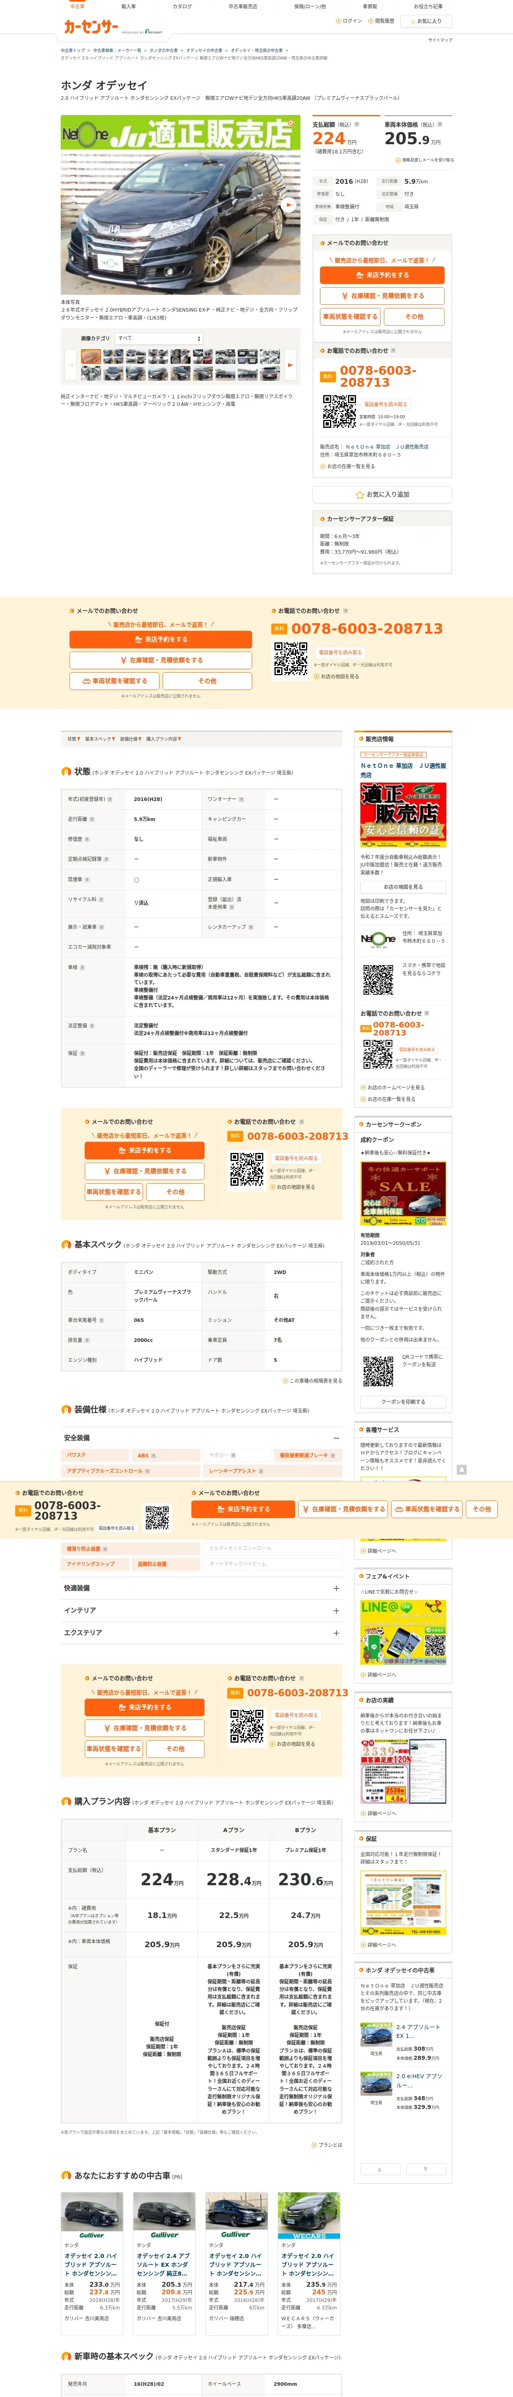The image size is (513, 2397).
Task: Open the お役立ち記事 navigation tab
Action: pyautogui.click(x=428, y=6)
